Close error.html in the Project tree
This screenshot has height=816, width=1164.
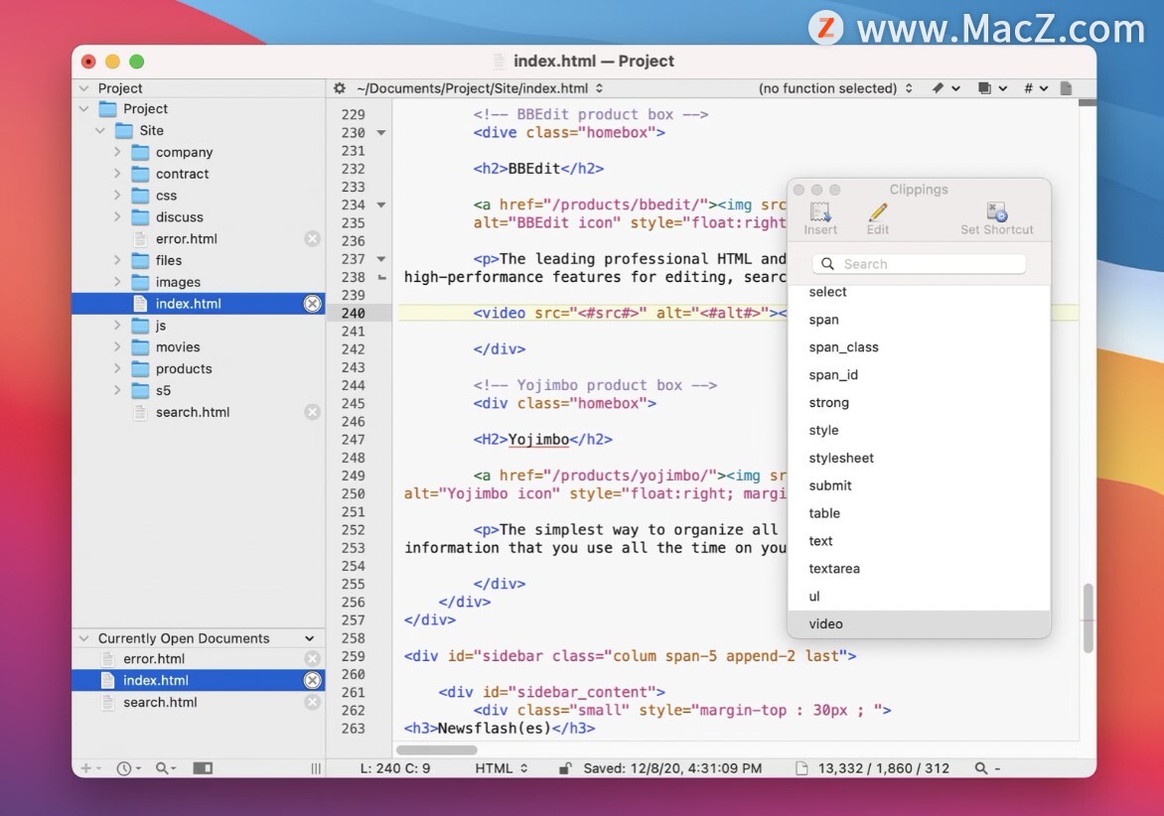313,238
